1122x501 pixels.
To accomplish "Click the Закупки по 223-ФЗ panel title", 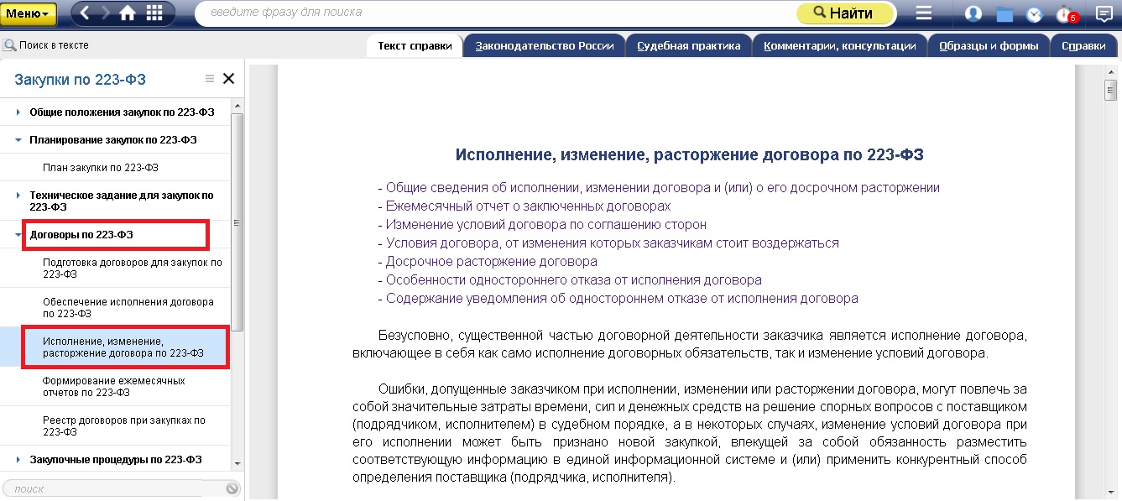I will [80, 80].
